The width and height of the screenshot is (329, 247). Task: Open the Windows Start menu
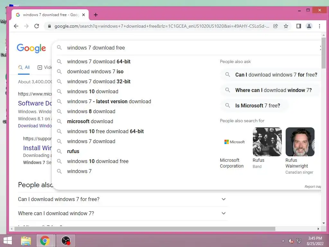8,241
